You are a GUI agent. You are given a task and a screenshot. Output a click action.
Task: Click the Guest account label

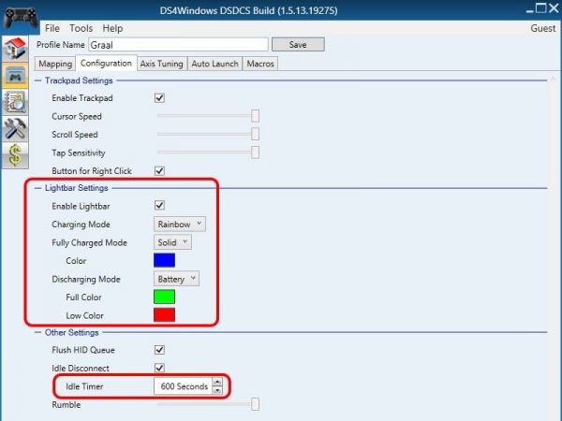point(543,28)
